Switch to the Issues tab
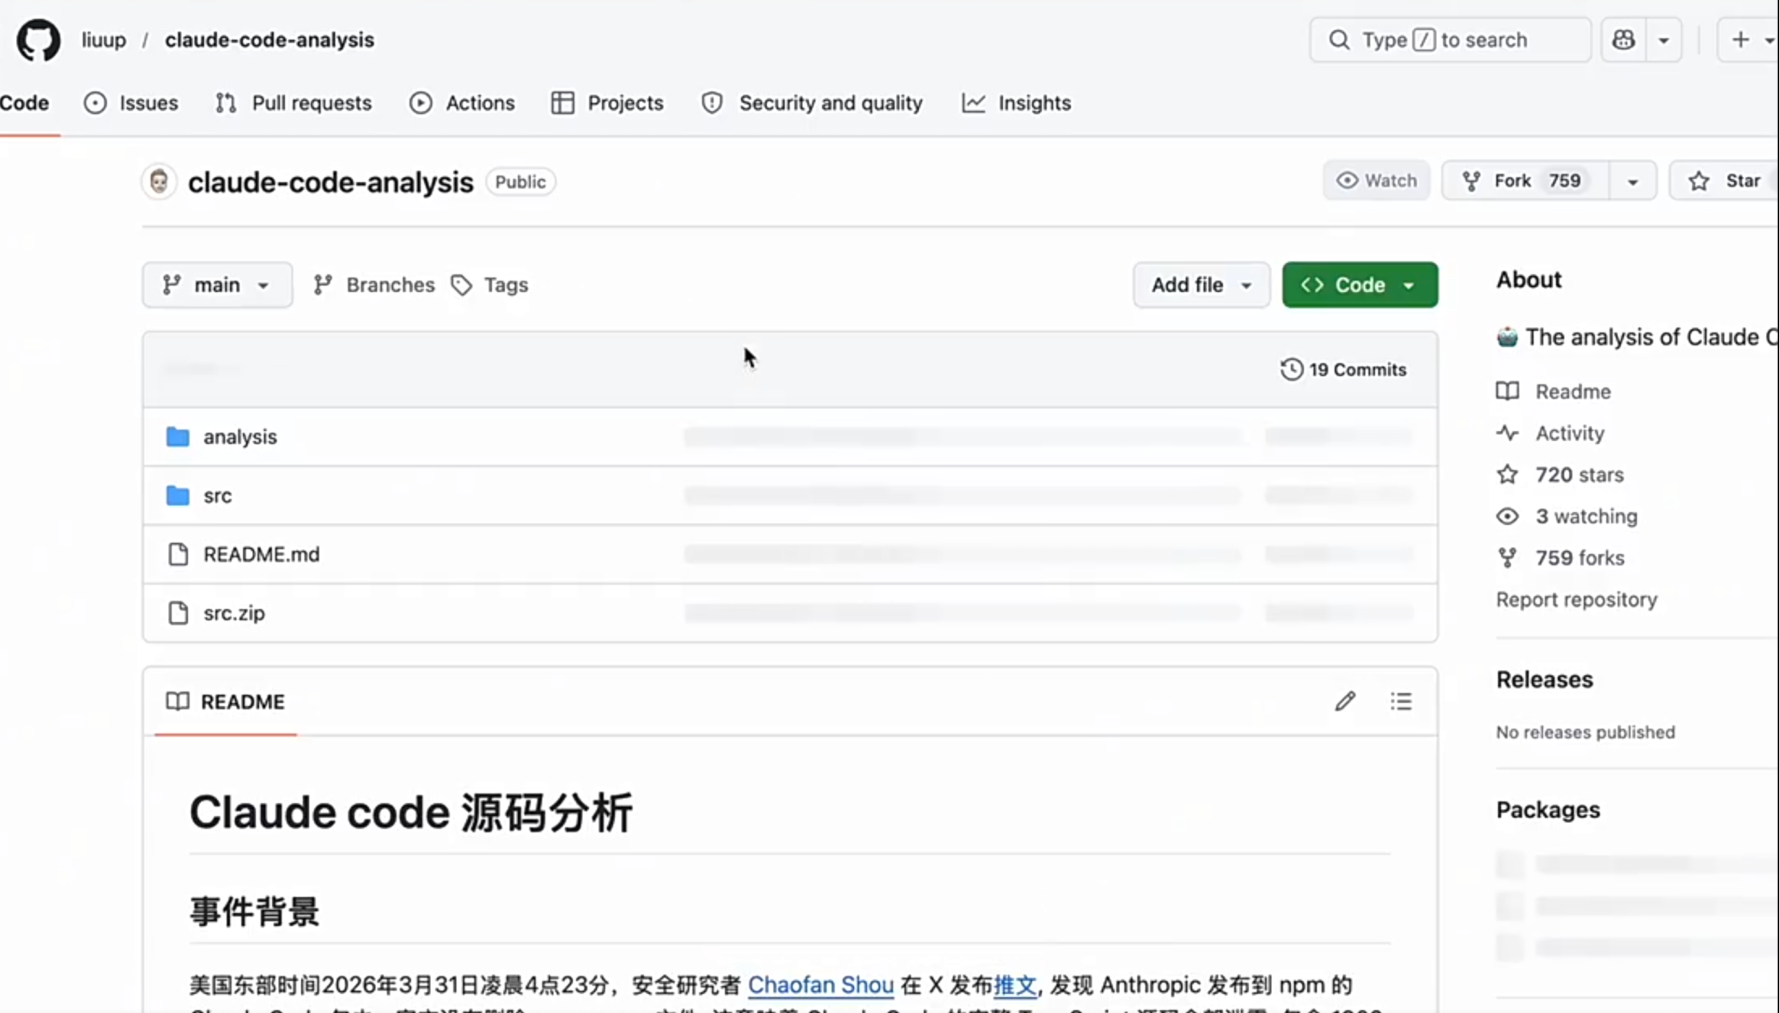The width and height of the screenshot is (1779, 1013). click(131, 103)
